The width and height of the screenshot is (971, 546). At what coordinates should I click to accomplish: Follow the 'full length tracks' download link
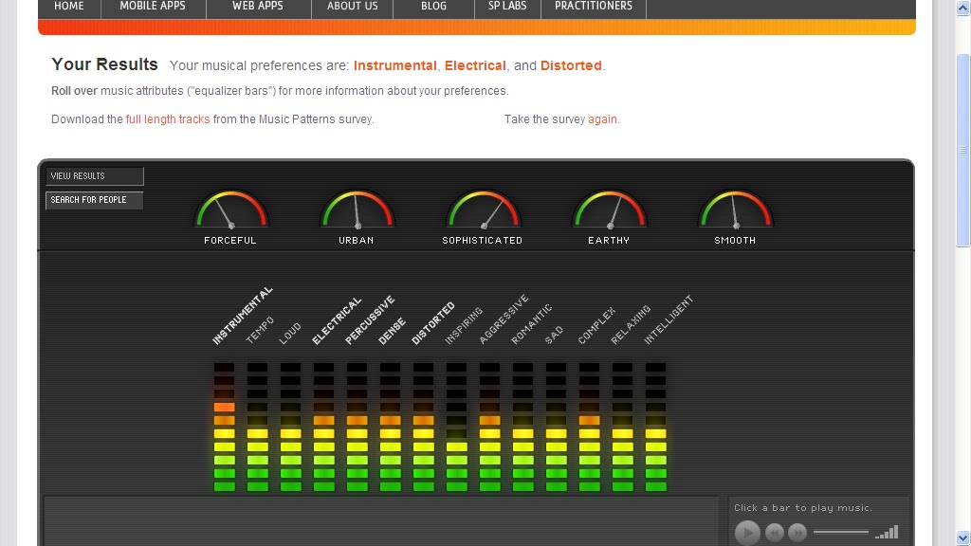coord(168,118)
